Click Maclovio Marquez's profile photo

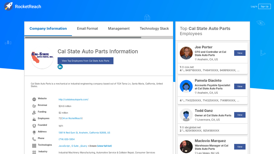tap(186, 147)
